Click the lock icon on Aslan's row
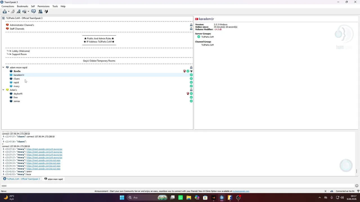 coord(191,90)
